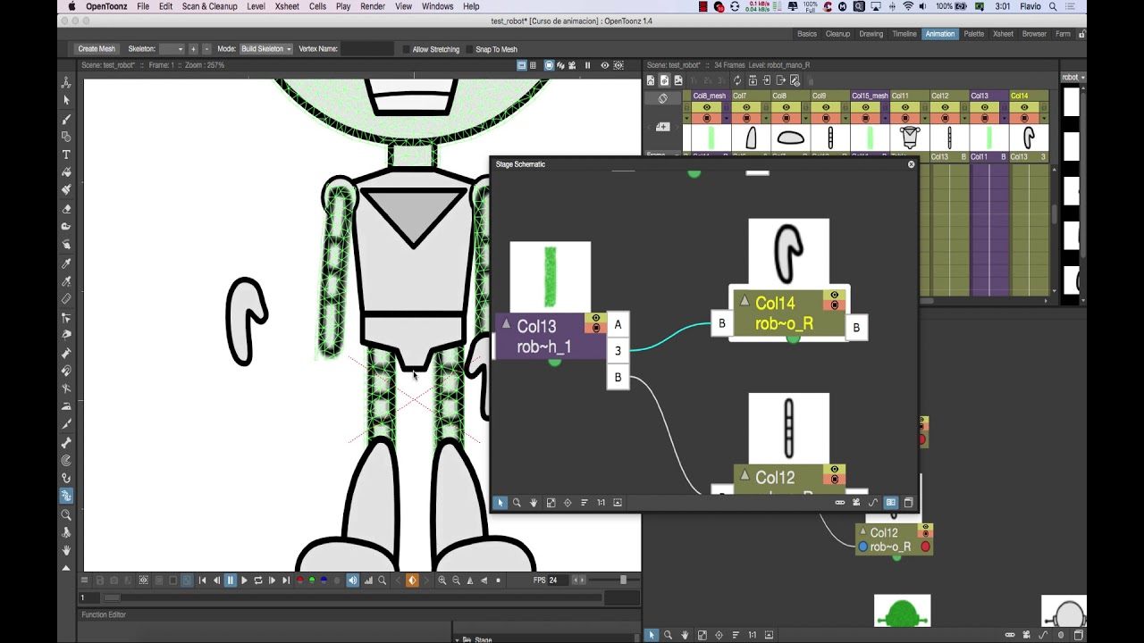Toggle sound playback in viewer bar
The image size is (1144, 643).
click(352, 580)
